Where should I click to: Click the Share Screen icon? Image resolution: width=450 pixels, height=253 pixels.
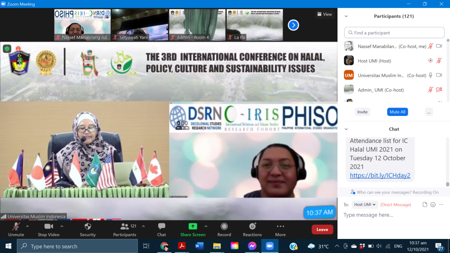(x=192, y=227)
